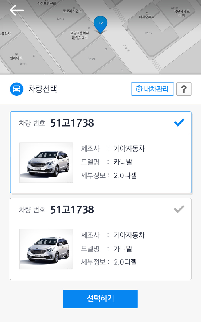Expand the chevron inside the map pin

(x=100, y=22)
